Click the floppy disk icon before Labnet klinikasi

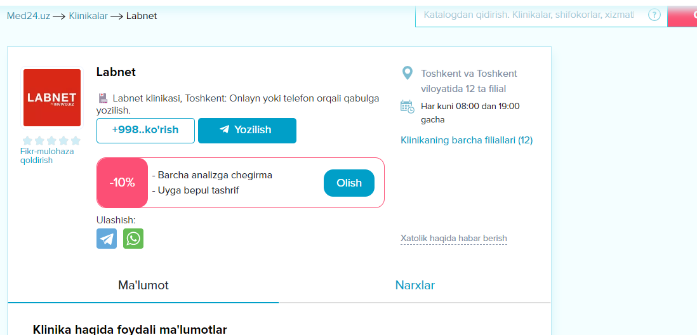[103, 98]
